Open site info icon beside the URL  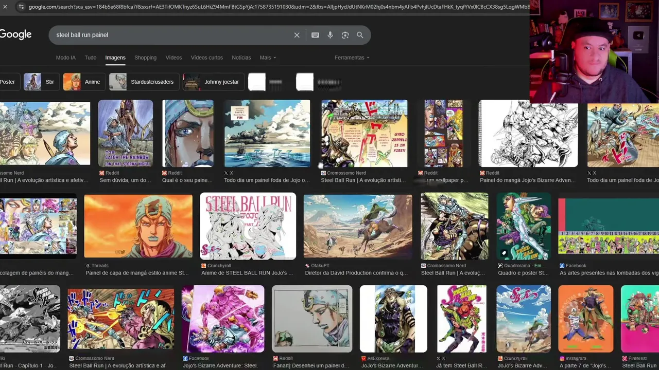21,7
